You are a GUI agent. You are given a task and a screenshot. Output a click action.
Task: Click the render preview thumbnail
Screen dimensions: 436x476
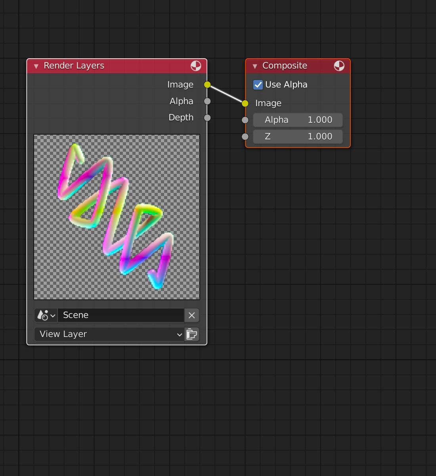pos(117,217)
